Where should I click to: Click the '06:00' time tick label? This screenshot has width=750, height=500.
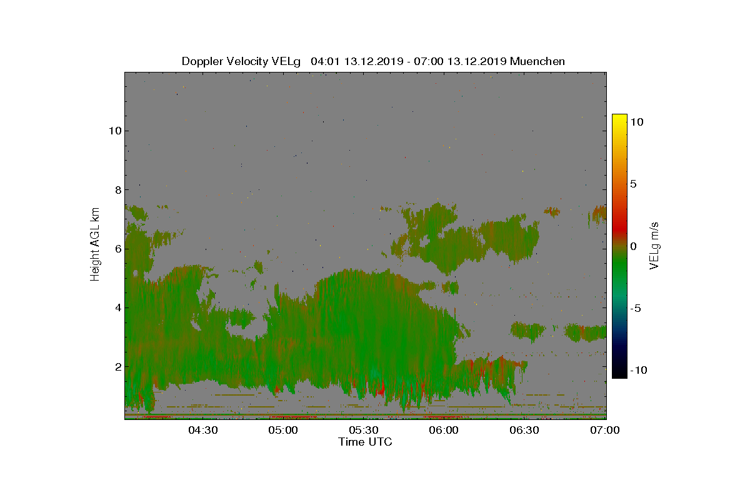444,430
